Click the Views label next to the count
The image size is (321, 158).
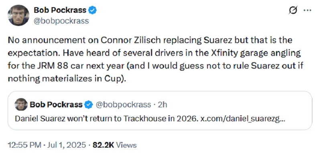(126, 145)
